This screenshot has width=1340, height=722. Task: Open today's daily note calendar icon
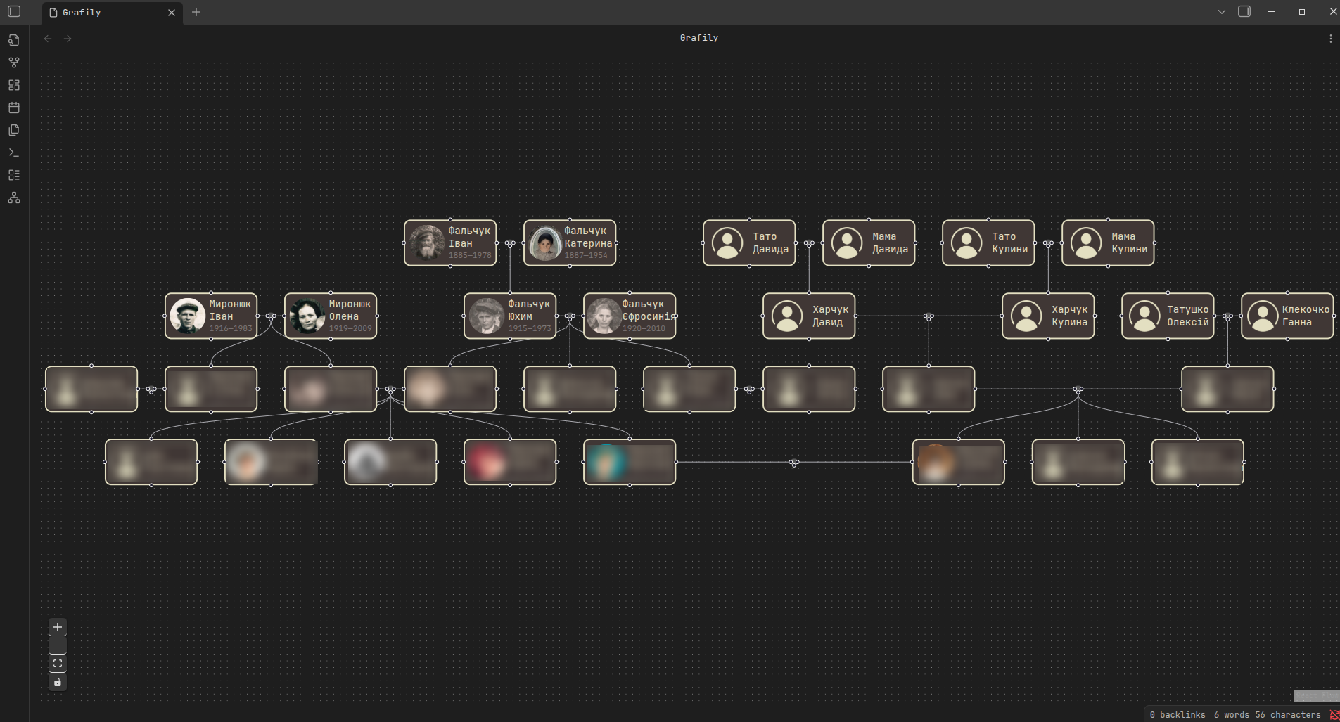[x=13, y=108]
